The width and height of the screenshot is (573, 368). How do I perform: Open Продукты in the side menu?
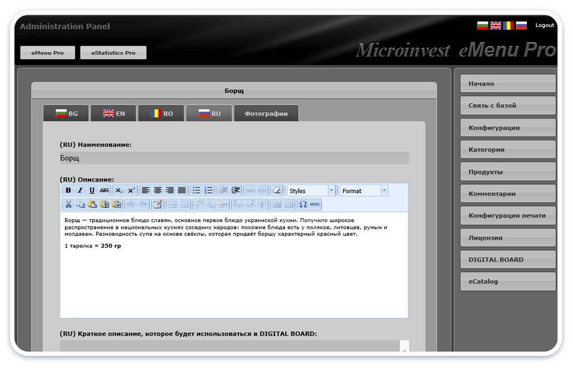(508, 172)
